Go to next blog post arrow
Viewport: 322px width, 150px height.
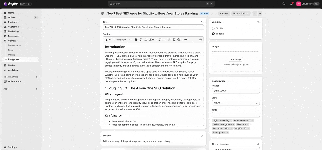(x=260, y=13)
